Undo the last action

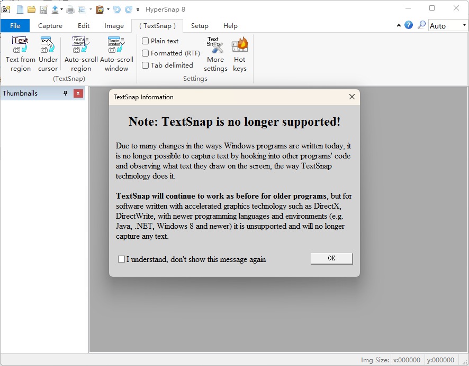point(117,10)
